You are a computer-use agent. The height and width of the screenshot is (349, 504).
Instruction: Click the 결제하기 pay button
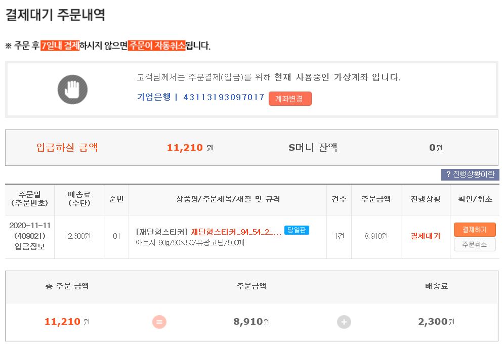(474, 230)
